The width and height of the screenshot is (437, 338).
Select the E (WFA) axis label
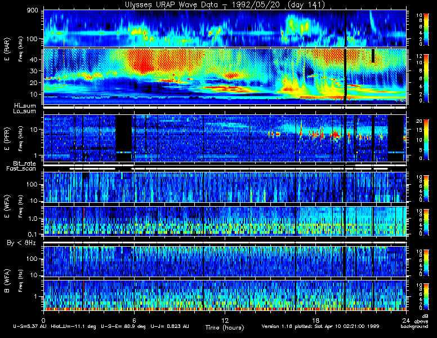7,206
